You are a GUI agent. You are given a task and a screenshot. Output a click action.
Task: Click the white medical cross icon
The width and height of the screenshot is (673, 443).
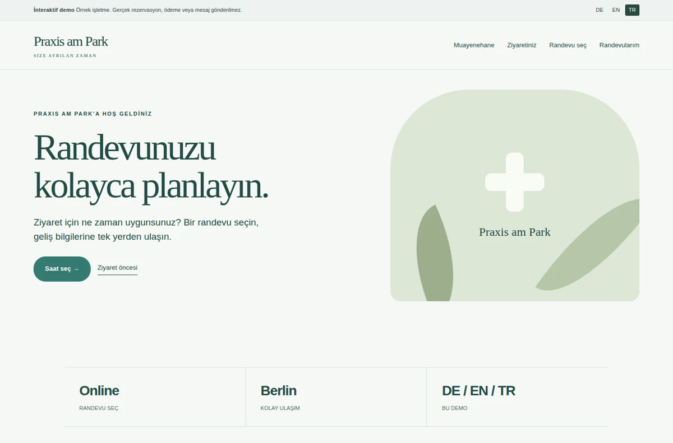(x=514, y=182)
